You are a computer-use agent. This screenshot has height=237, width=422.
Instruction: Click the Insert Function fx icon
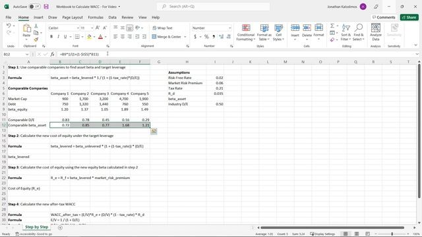pos(52,54)
